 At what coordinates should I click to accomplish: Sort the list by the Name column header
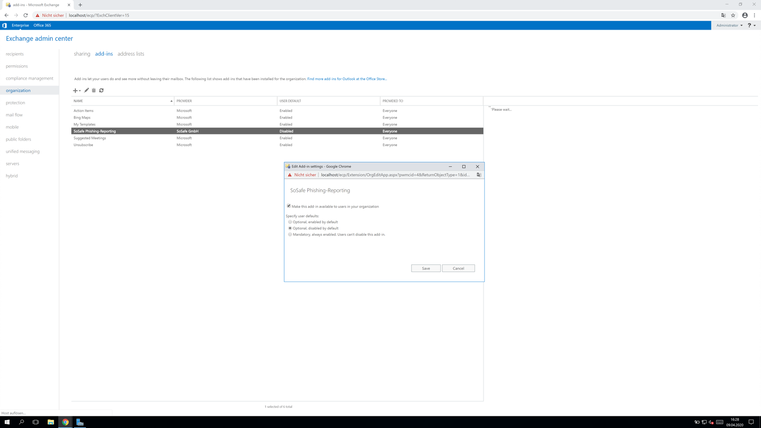pyautogui.click(x=122, y=101)
